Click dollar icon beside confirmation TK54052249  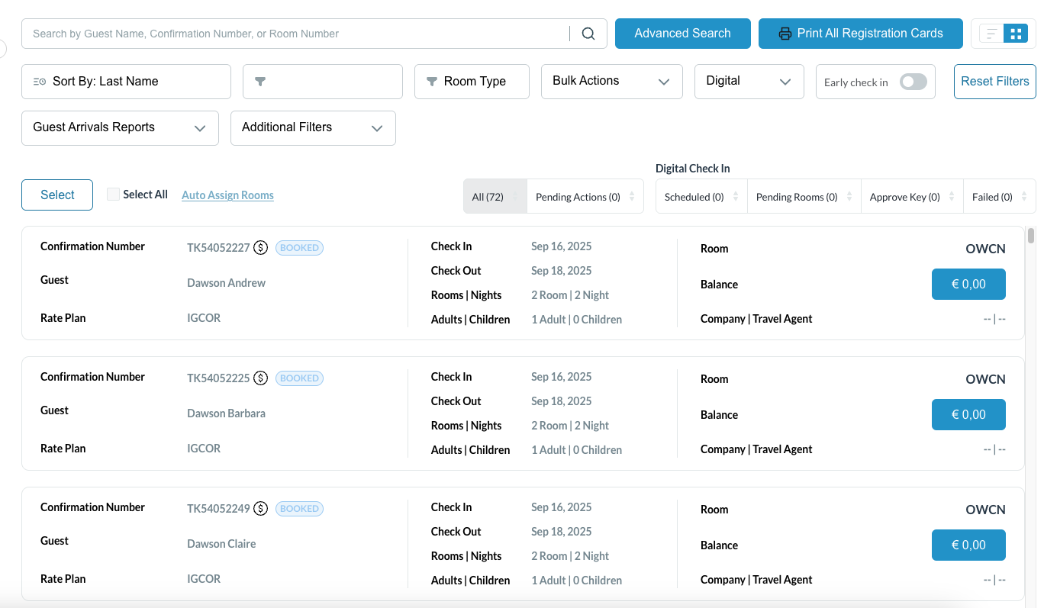(x=261, y=508)
